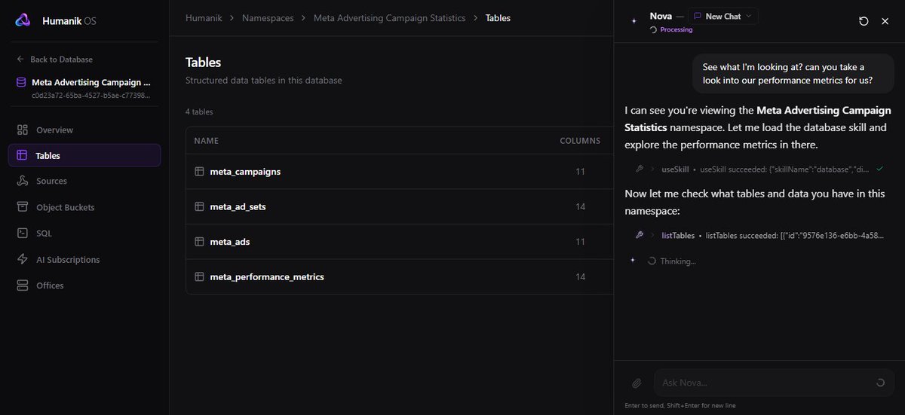The height and width of the screenshot is (415, 905).
Task: Click the Humanik OS logo icon
Action: (23, 20)
